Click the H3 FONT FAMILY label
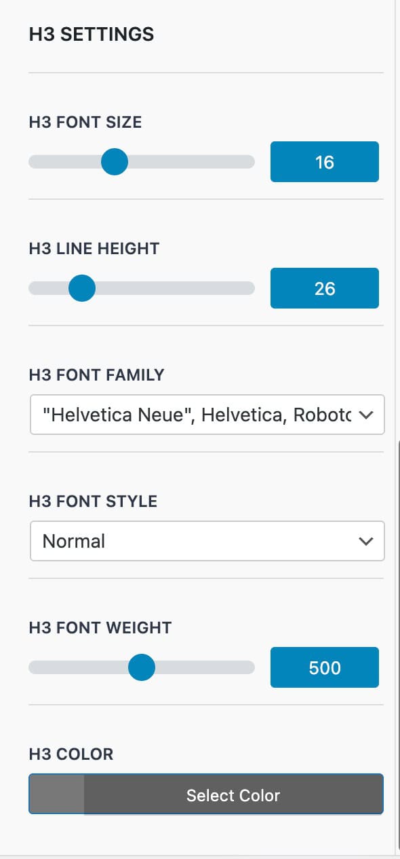The height and width of the screenshot is (859, 400). click(96, 374)
